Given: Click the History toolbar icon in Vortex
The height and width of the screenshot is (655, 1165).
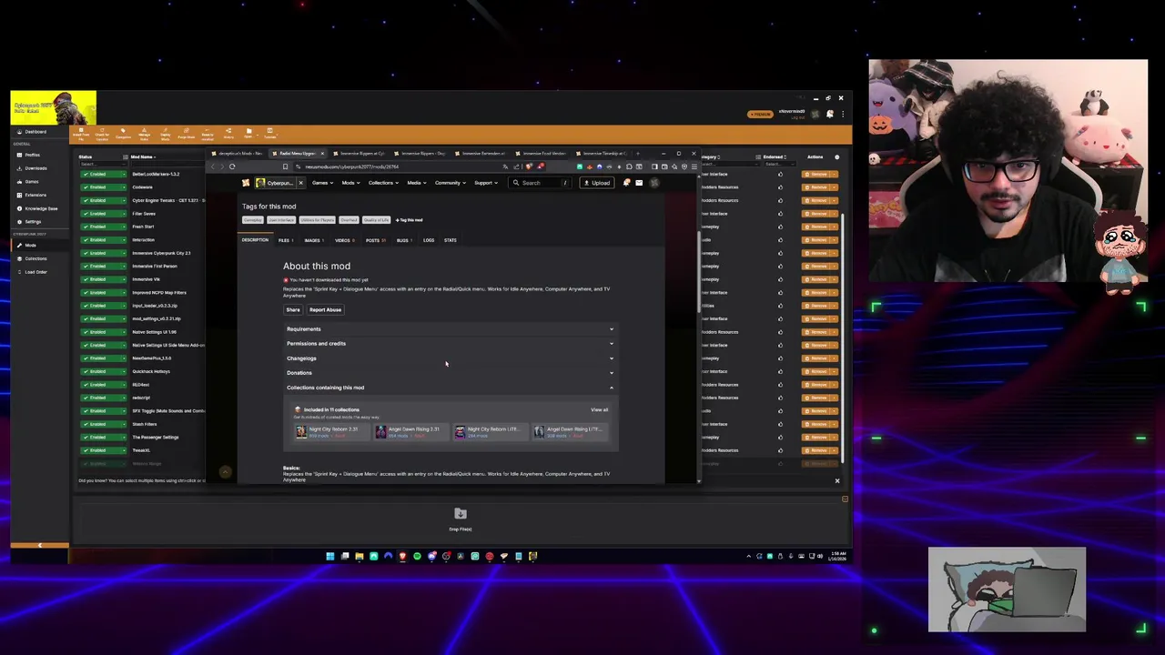Looking at the screenshot, I should [228, 134].
